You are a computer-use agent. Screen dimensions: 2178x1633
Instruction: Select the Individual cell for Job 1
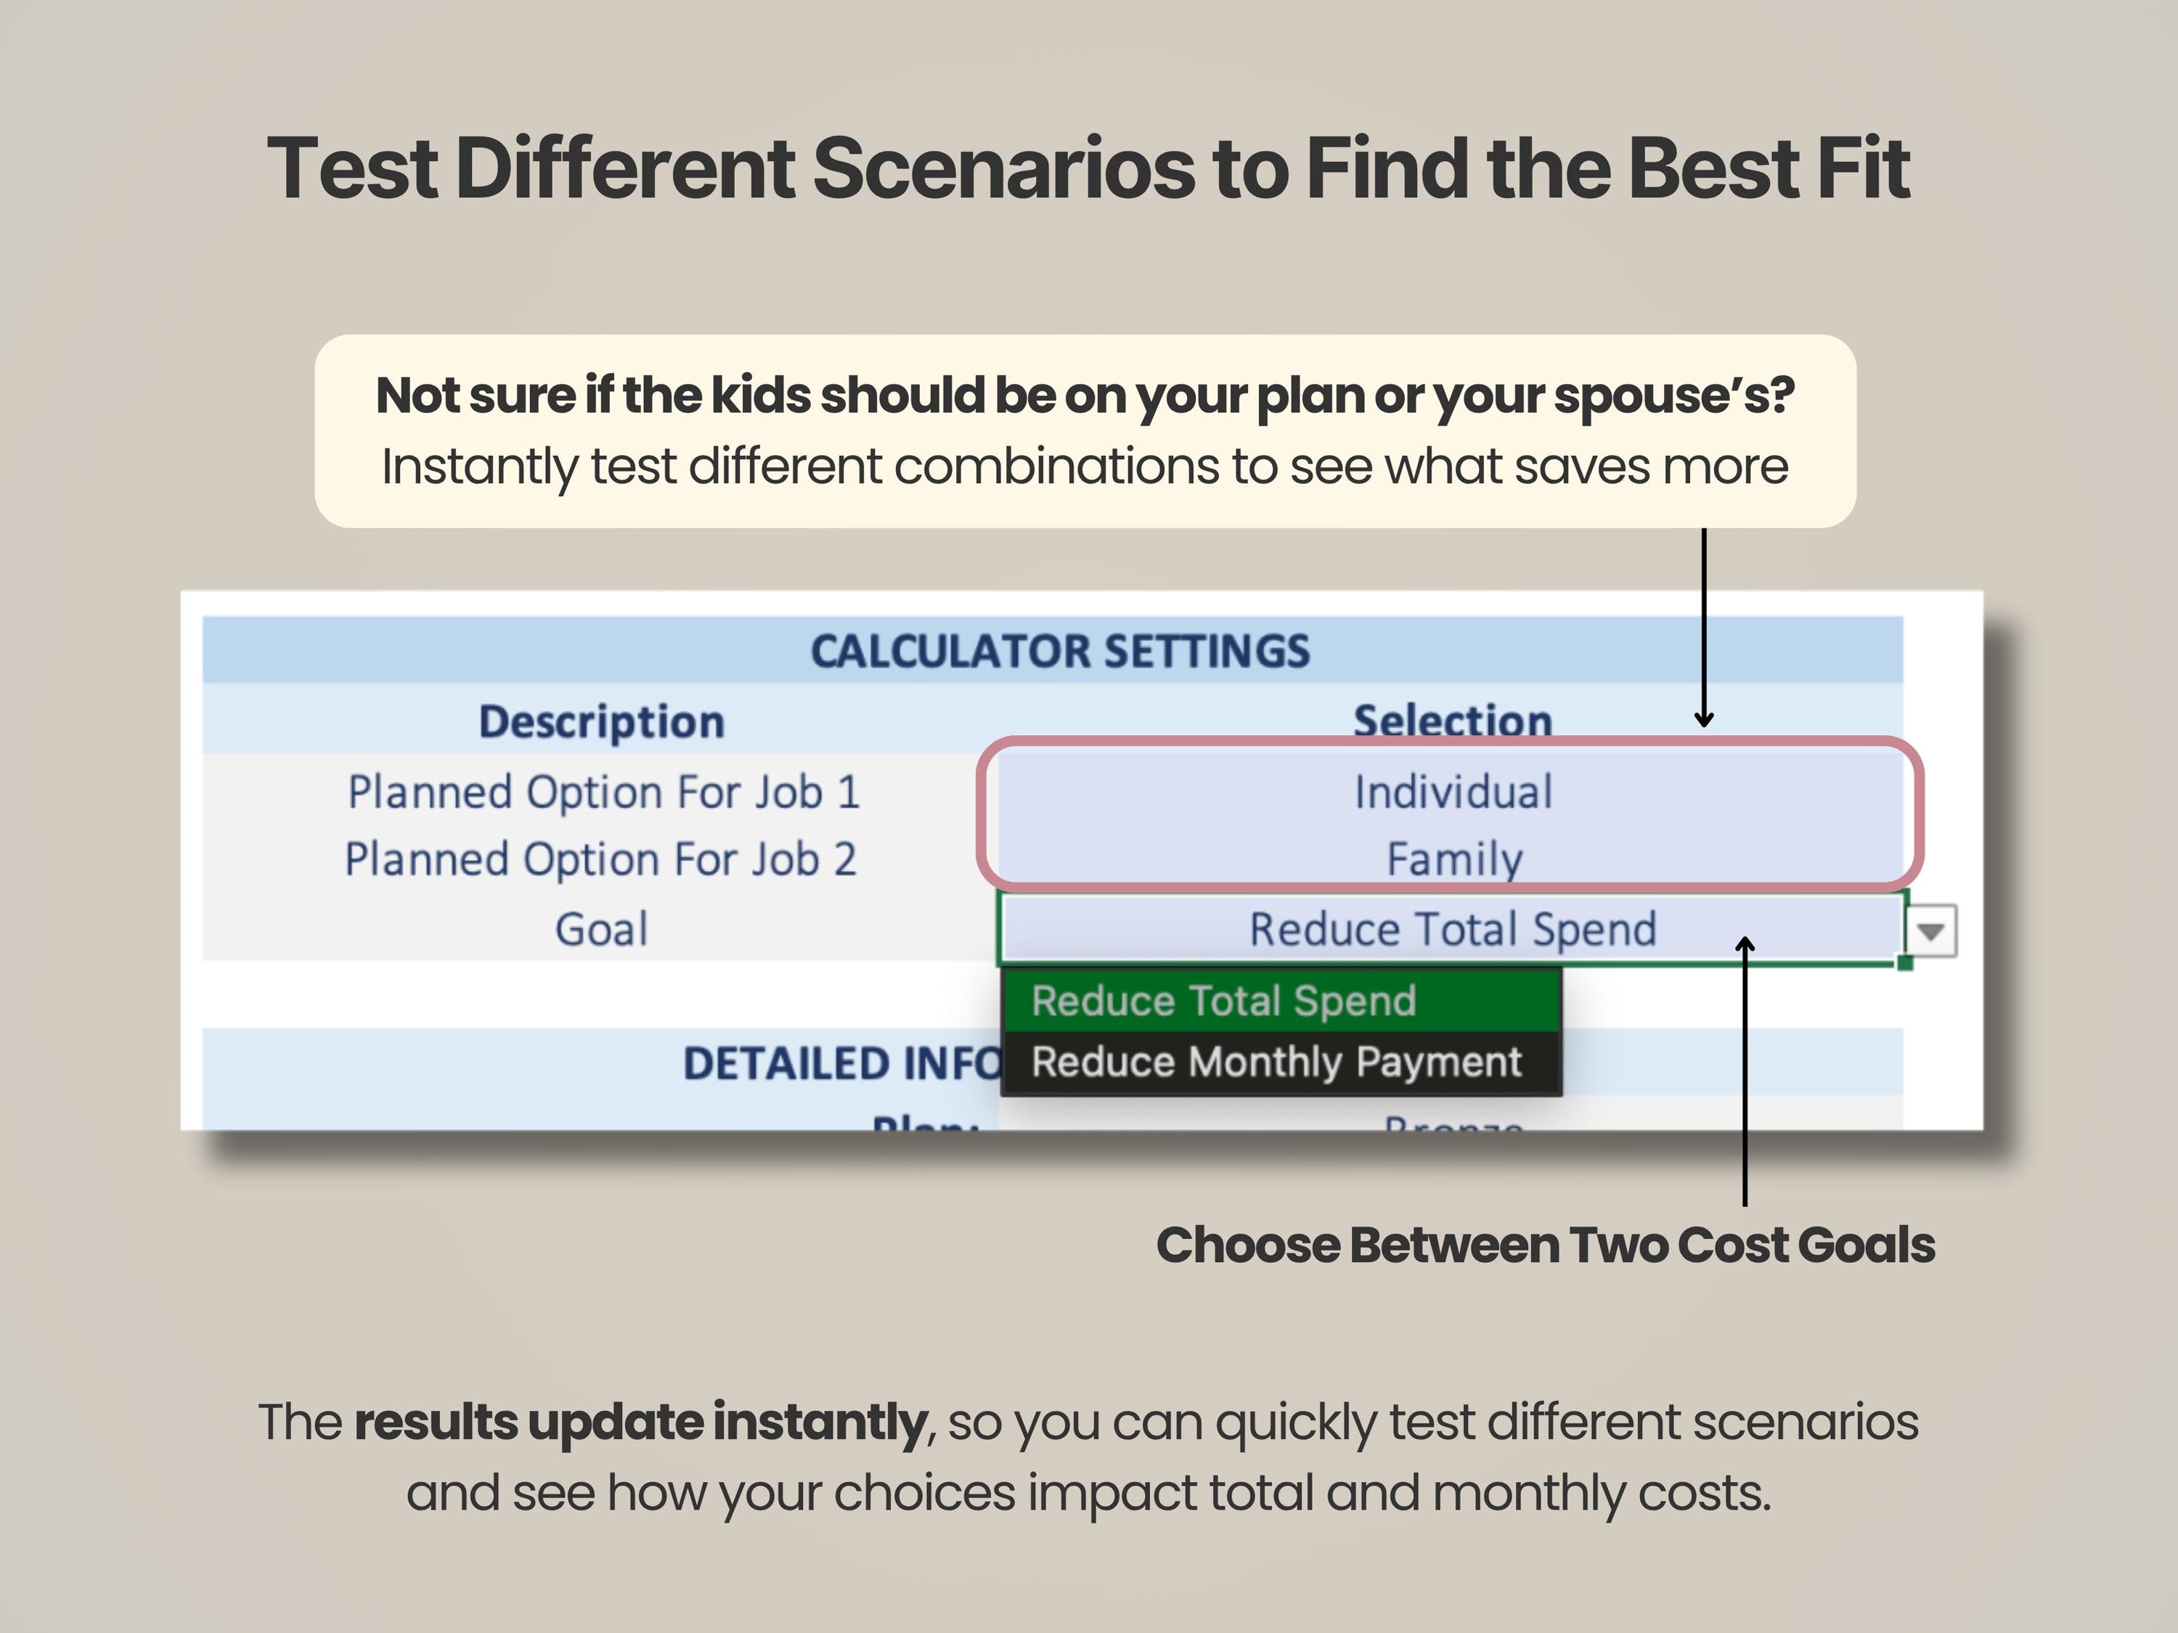(x=1452, y=793)
